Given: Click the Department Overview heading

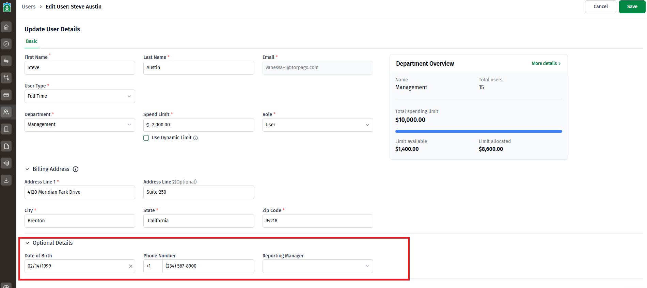Looking at the screenshot, I should (x=425, y=64).
